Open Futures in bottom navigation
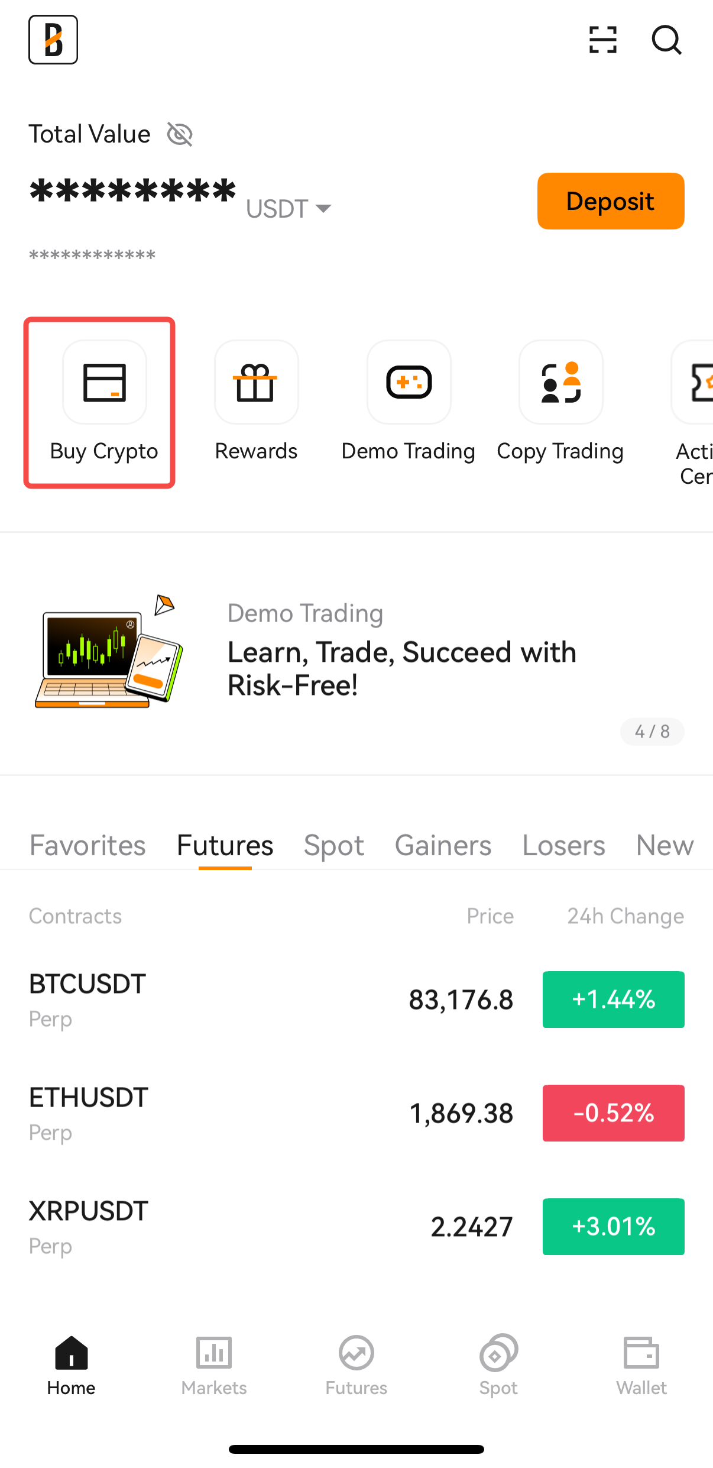The width and height of the screenshot is (713, 1468). (x=356, y=1366)
